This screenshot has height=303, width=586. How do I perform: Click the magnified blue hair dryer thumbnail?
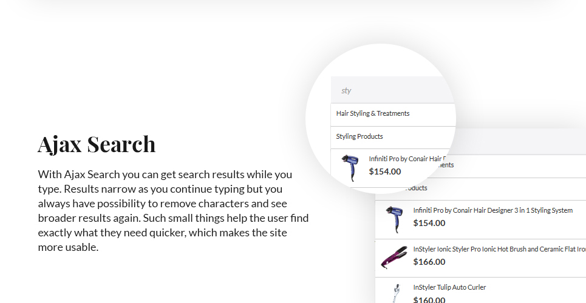[350, 168]
